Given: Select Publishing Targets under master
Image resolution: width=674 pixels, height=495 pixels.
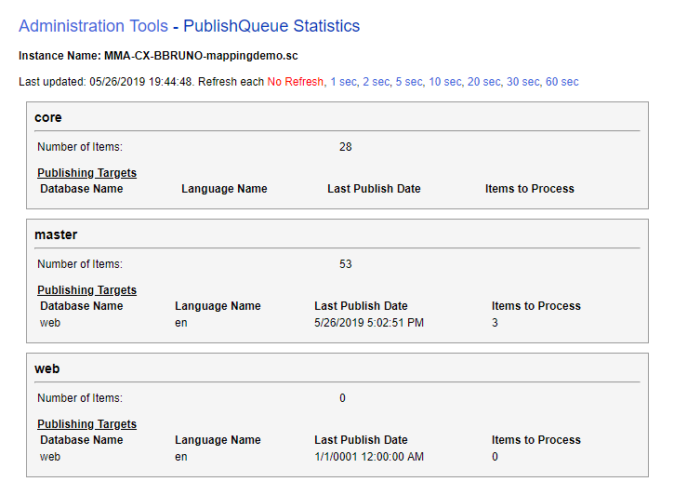Looking at the screenshot, I should click(x=86, y=290).
